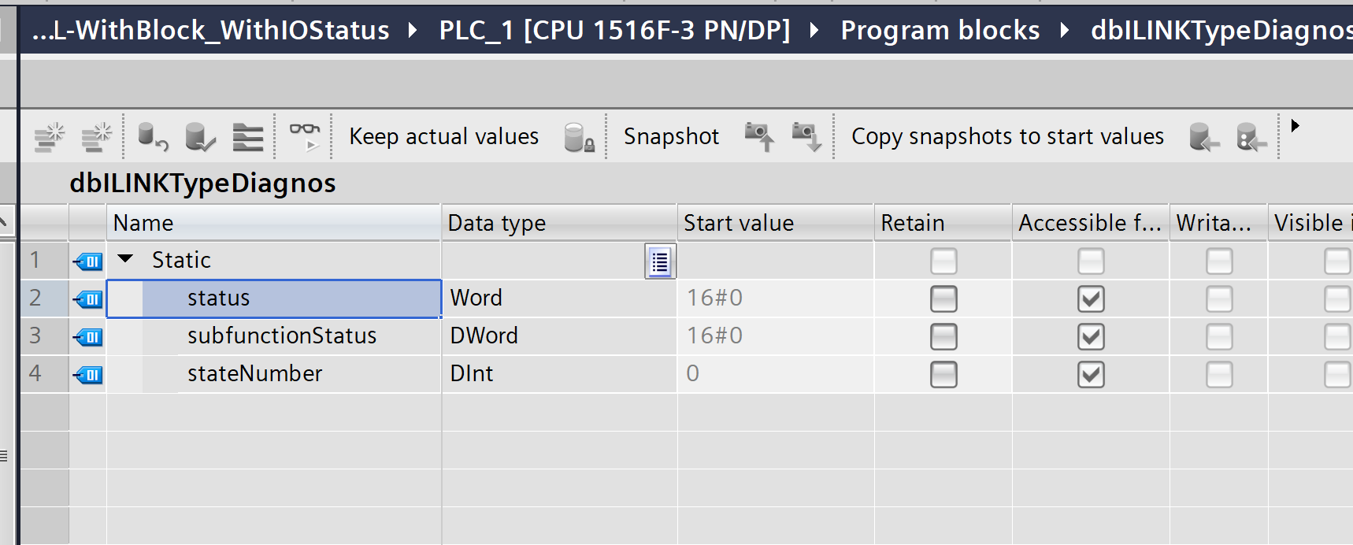Open data type list button in Static row
The height and width of the screenshot is (545, 1353).
pos(660,261)
